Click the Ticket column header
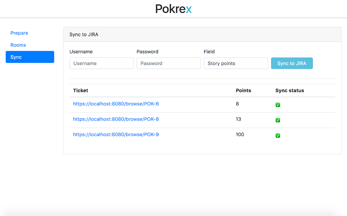 [x=81, y=90]
